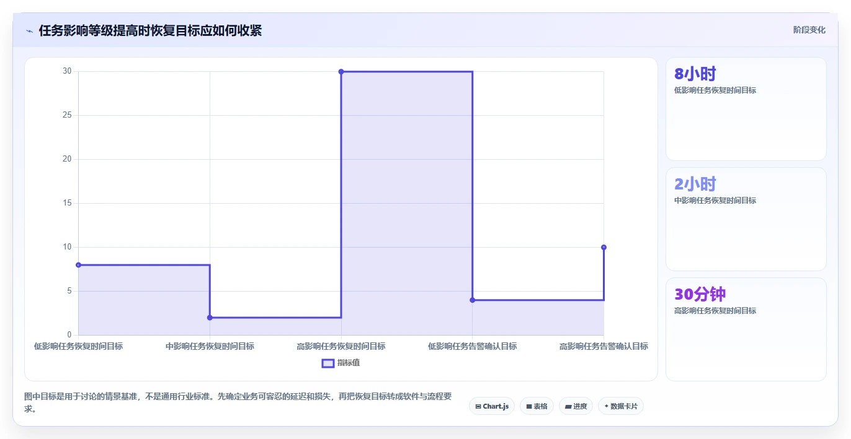Click the lightning icon beside the title

click(x=29, y=31)
